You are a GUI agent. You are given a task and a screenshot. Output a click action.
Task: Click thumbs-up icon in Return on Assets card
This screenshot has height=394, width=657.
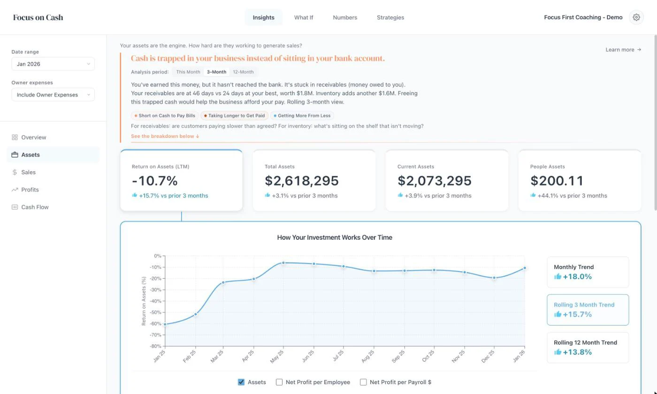coord(135,195)
